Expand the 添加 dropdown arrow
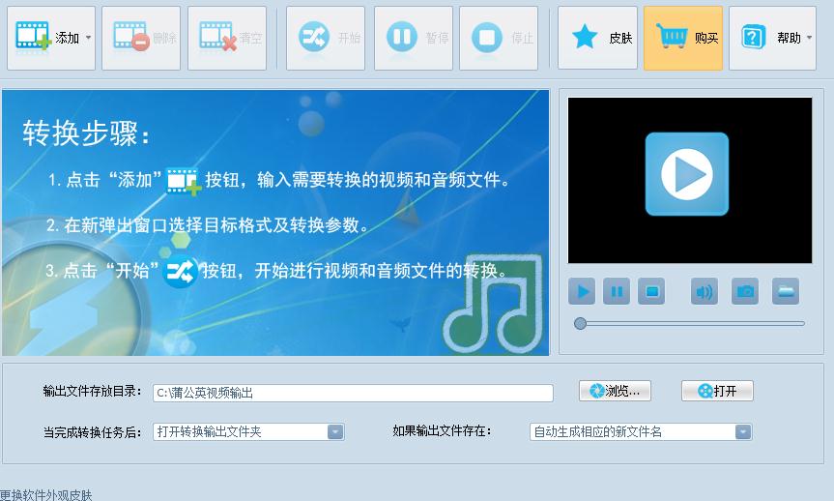834x501 pixels. tap(88, 38)
